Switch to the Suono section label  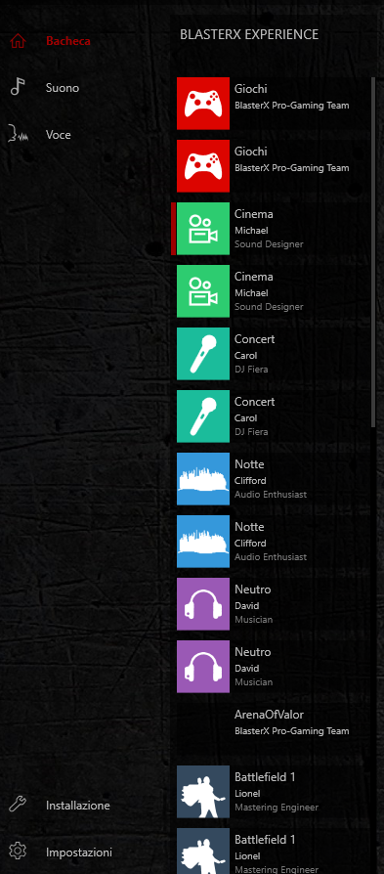(x=63, y=88)
